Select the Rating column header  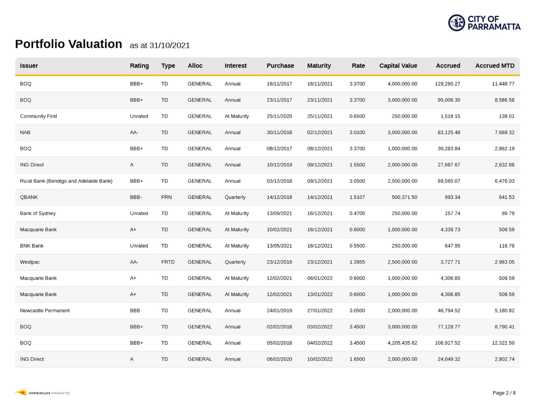tap(139, 66)
